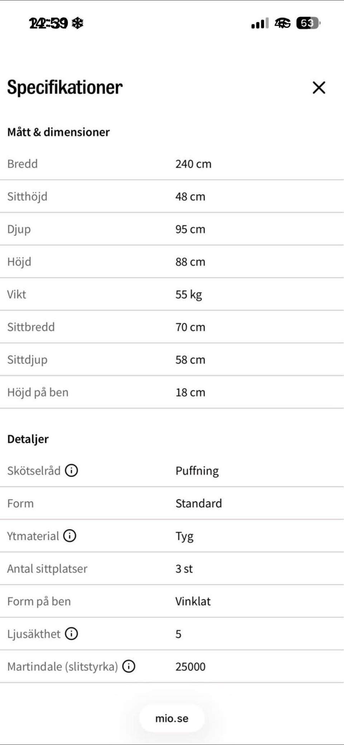Tap the Mått & dimensioner heading
This screenshot has width=344, height=745.
58,132
